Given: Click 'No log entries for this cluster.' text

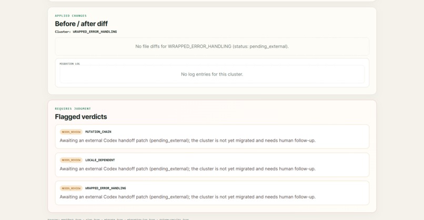Looking at the screenshot, I should 212,74.
